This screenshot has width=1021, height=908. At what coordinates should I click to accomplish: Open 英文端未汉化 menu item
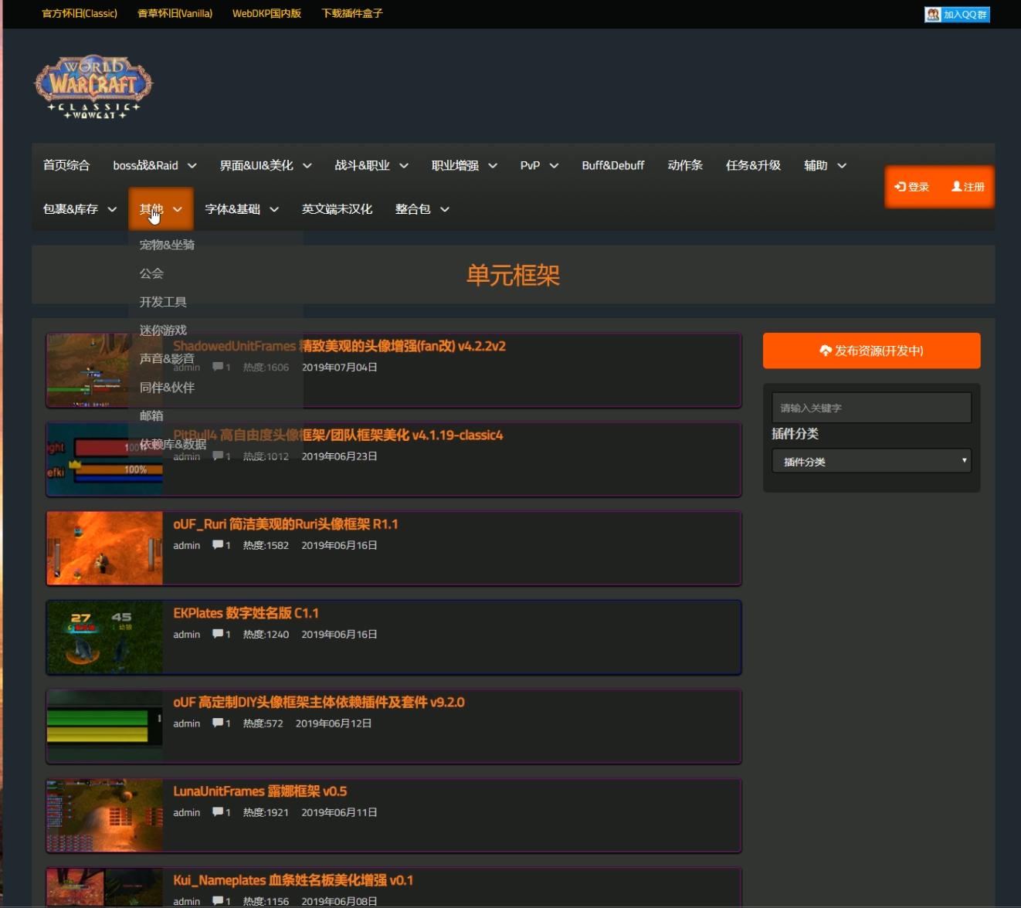click(x=337, y=209)
